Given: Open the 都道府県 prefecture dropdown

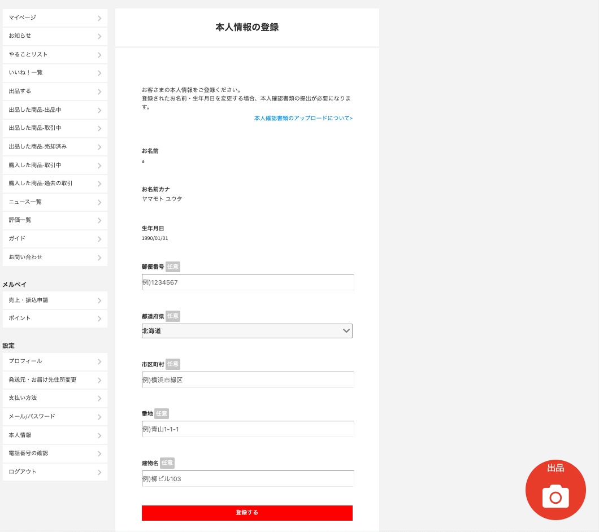Looking at the screenshot, I should [x=247, y=331].
